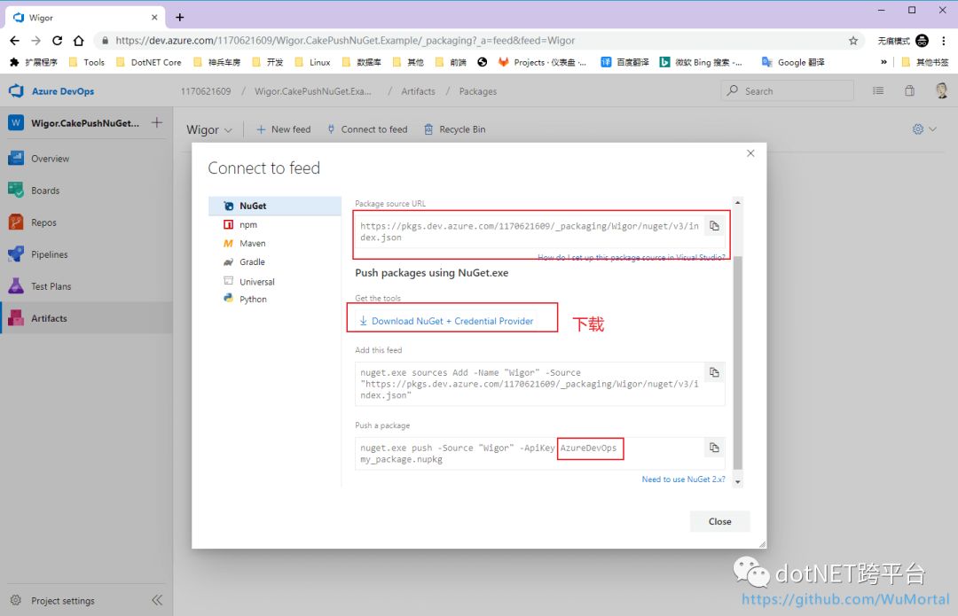958x616 pixels.
Task: Go to browser home page
Action: pyautogui.click(x=79, y=40)
